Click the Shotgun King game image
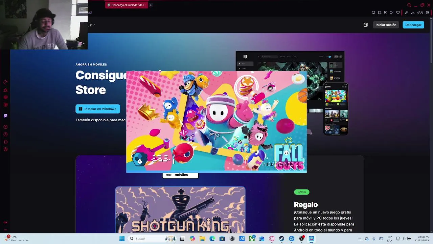 pyautogui.click(x=180, y=210)
